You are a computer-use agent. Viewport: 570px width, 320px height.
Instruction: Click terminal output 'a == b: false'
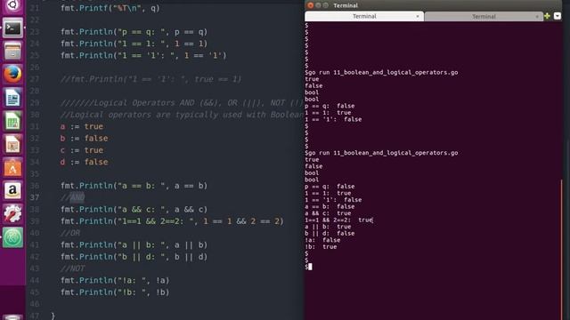coord(330,206)
